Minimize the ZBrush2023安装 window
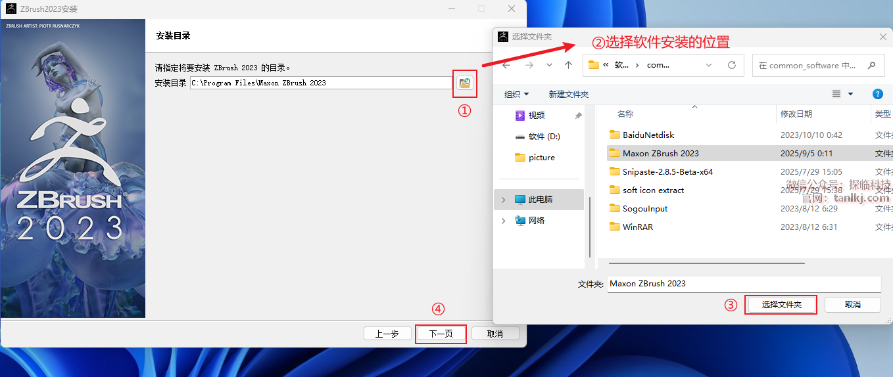 point(452,9)
